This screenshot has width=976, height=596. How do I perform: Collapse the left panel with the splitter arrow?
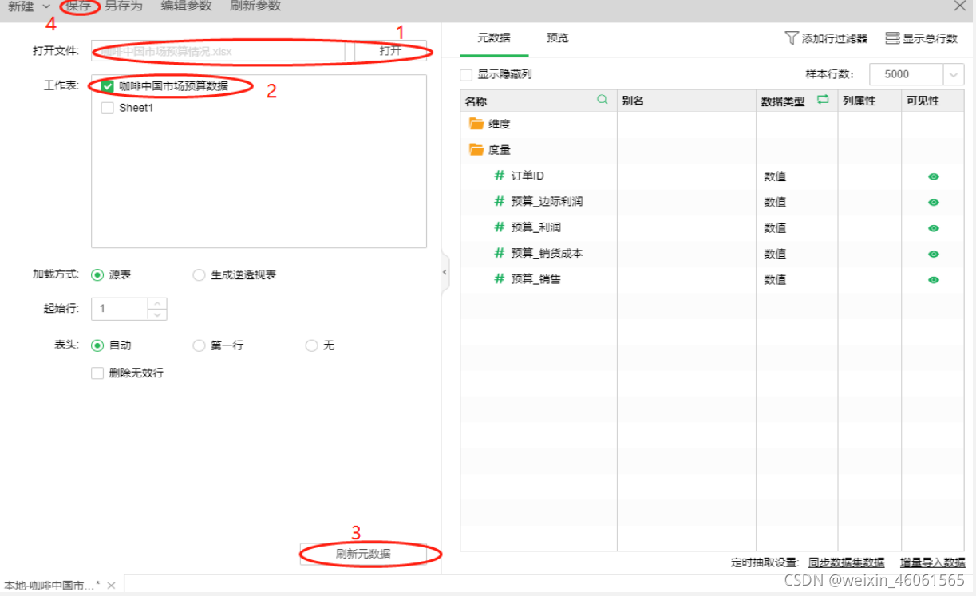click(x=445, y=272)
